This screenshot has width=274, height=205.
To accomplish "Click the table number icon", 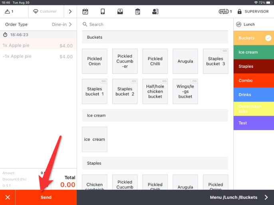I will click(10, 12).
